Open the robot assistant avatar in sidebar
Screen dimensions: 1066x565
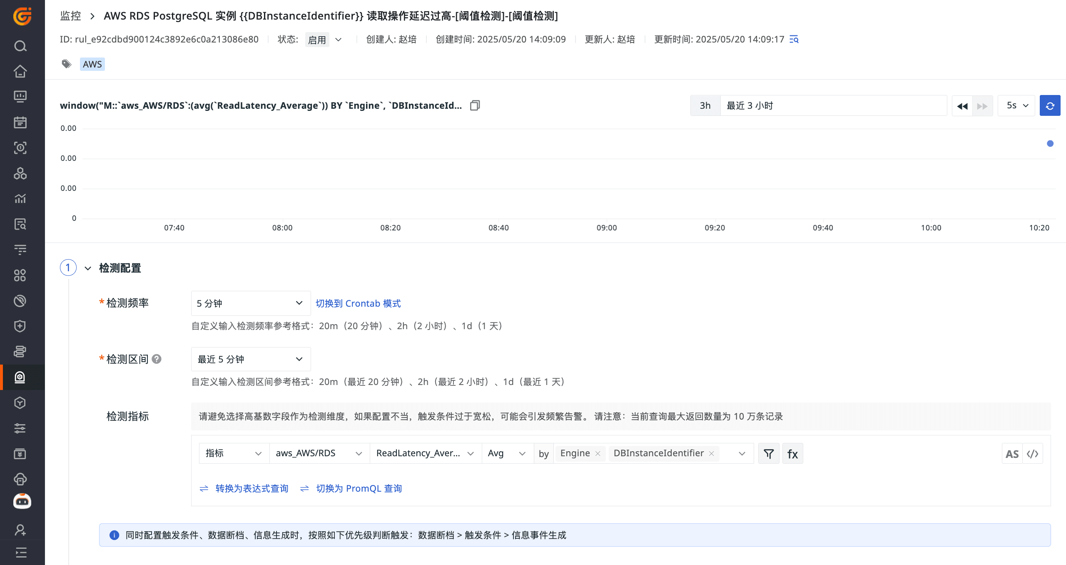pos(22,501)
